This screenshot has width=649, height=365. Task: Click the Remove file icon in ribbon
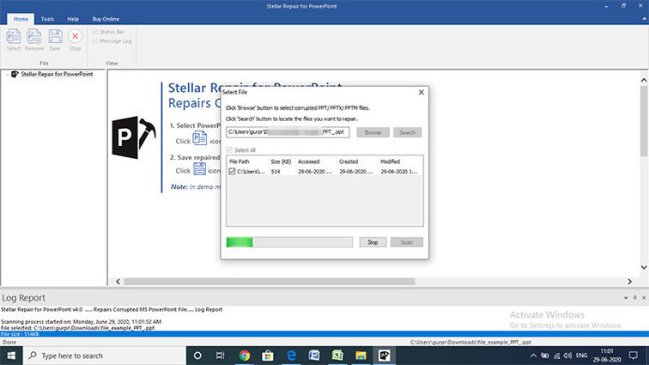pos(34,40)
